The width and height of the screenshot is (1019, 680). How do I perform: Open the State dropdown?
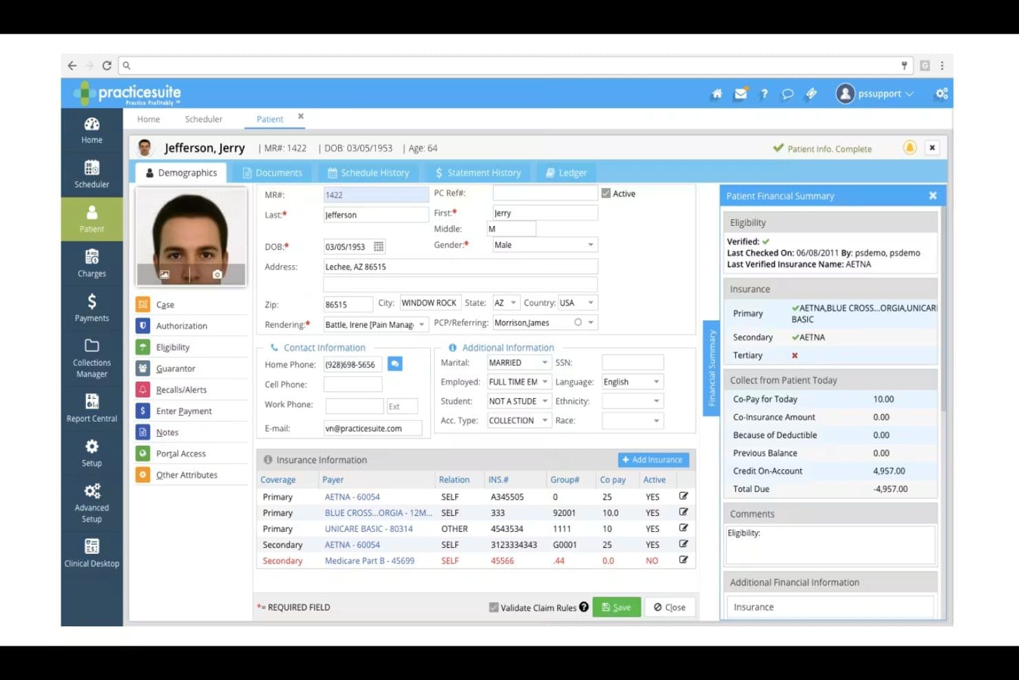(506, 303)
